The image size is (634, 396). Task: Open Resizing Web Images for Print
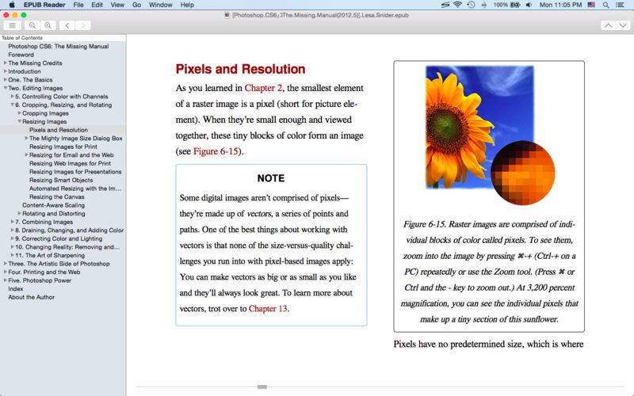(x=70, y=163)
